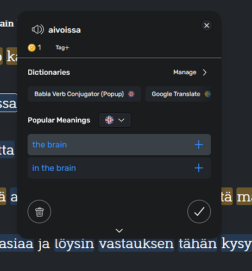
Task: Open Babla Verb Conjugator dictionary
Action: (84, 94)
